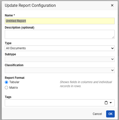Click the 'Subtype' label text

tap(10, 54)
